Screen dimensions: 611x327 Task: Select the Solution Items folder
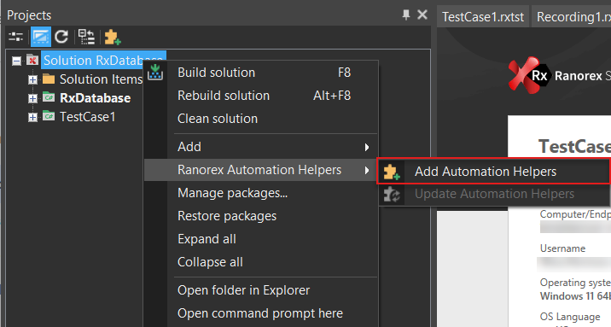pyautogui.click(x=101, y=79)
